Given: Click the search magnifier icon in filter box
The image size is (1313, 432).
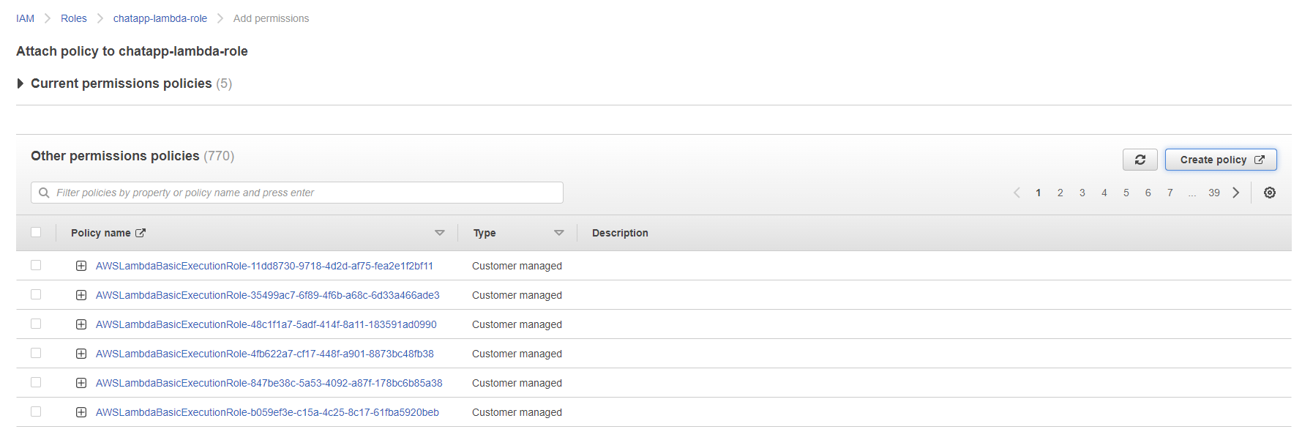Looking at the screenshot, I should (44, 193).
